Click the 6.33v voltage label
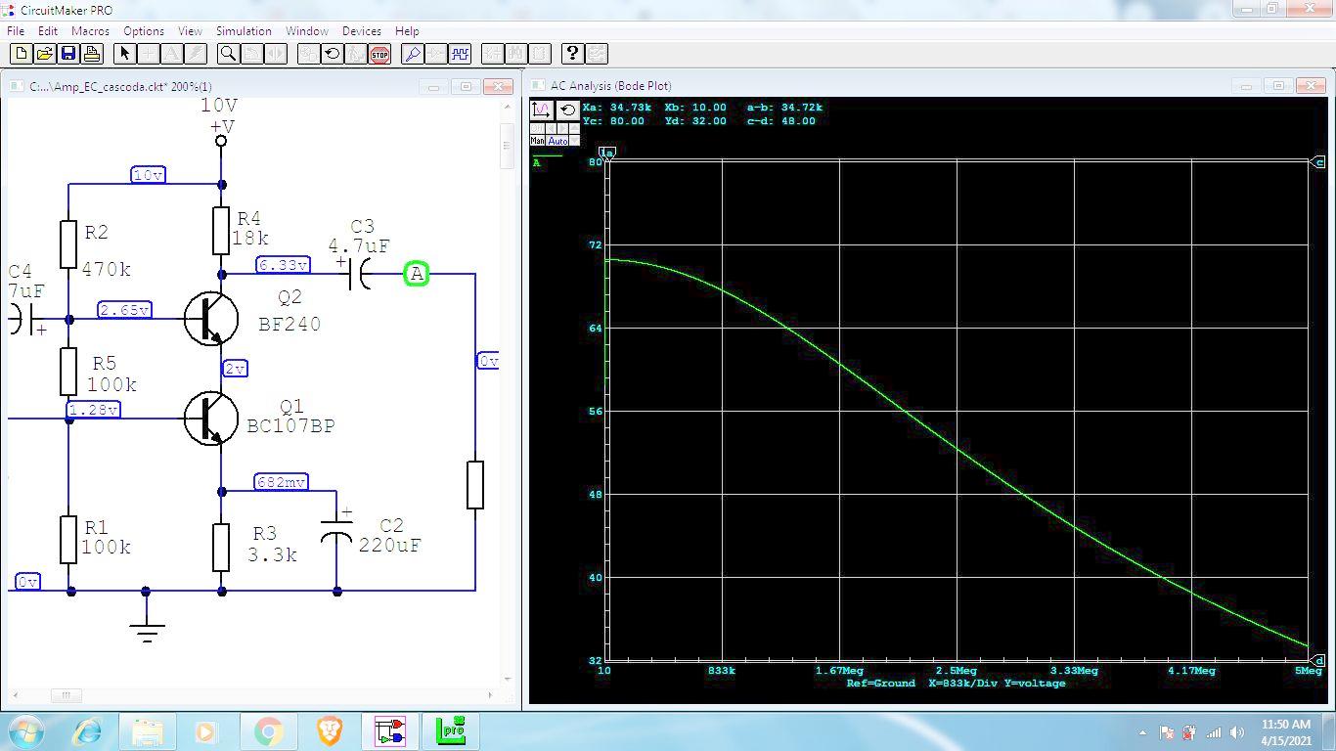This screenshot has height=751, width=1336. (284, 264)
